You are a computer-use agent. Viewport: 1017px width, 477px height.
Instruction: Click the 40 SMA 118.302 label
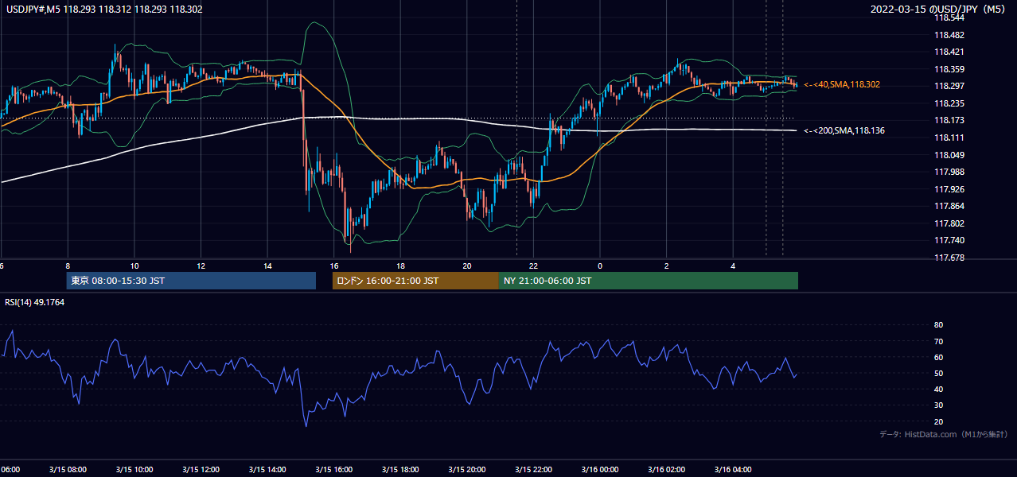(842, 84)
